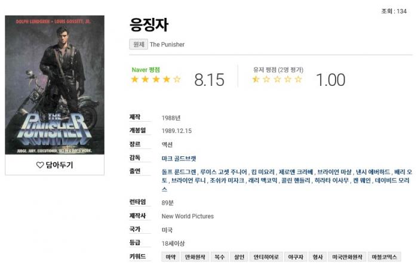Select the 안티히어로 keyword tag
Viewport: 418px width, 275px height.
coord(266,257)
